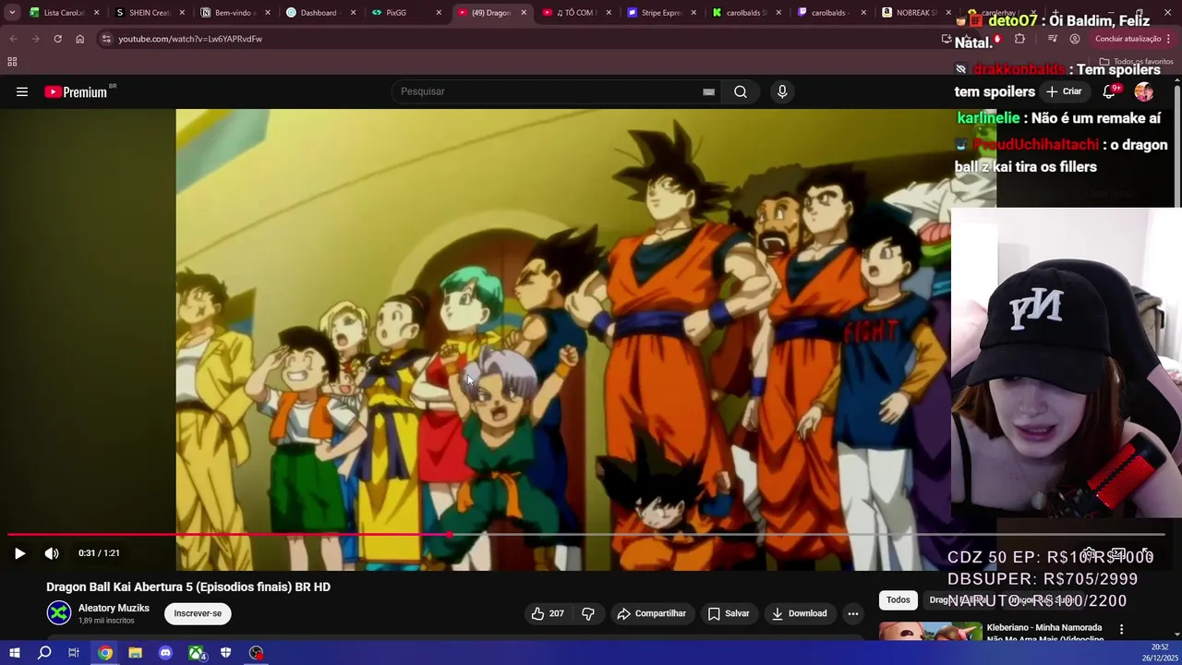Share the video via Compartilhar
Image resolution: width=1182 pixels, height=665 pixels.
point(652,613)
